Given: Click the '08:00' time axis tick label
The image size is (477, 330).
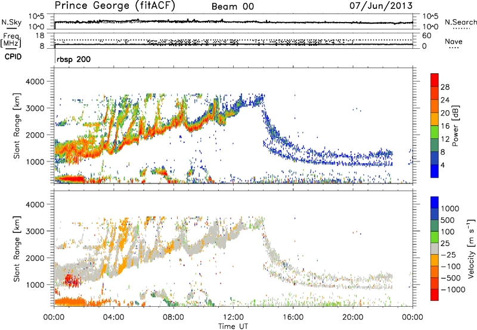Looking at the screenshot, I should tap(174, 317).
